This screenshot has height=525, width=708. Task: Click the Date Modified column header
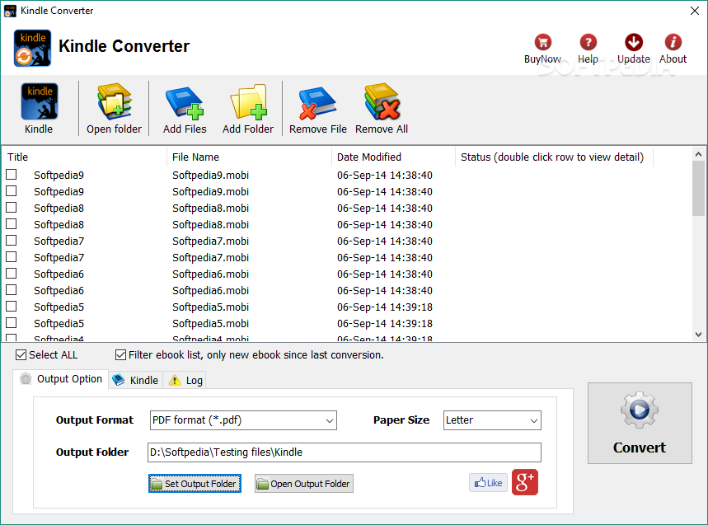(x=393, y=157)
